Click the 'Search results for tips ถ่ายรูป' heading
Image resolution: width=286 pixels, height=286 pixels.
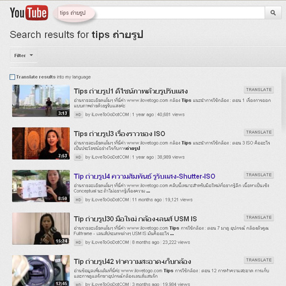[77, 35]
